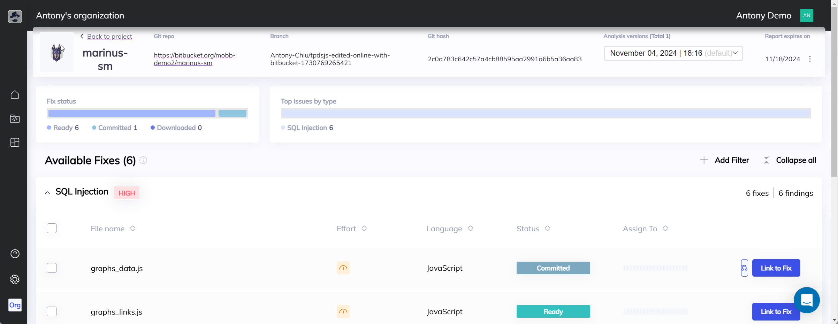Open the analysis versions dropdown
The height and width of the screenshot is (324, 838).
[673, 53]
